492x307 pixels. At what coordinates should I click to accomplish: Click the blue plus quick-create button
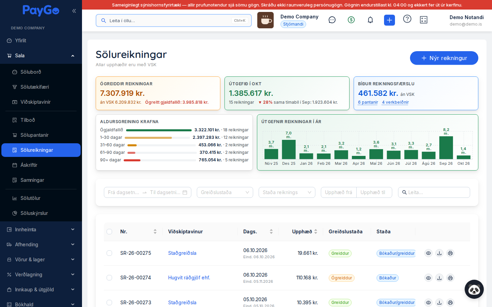point(389,20)
